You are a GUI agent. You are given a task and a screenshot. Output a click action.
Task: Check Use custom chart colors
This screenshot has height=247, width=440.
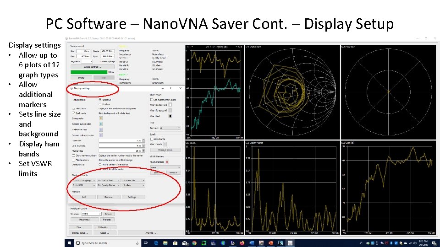[x=152, y=100]
